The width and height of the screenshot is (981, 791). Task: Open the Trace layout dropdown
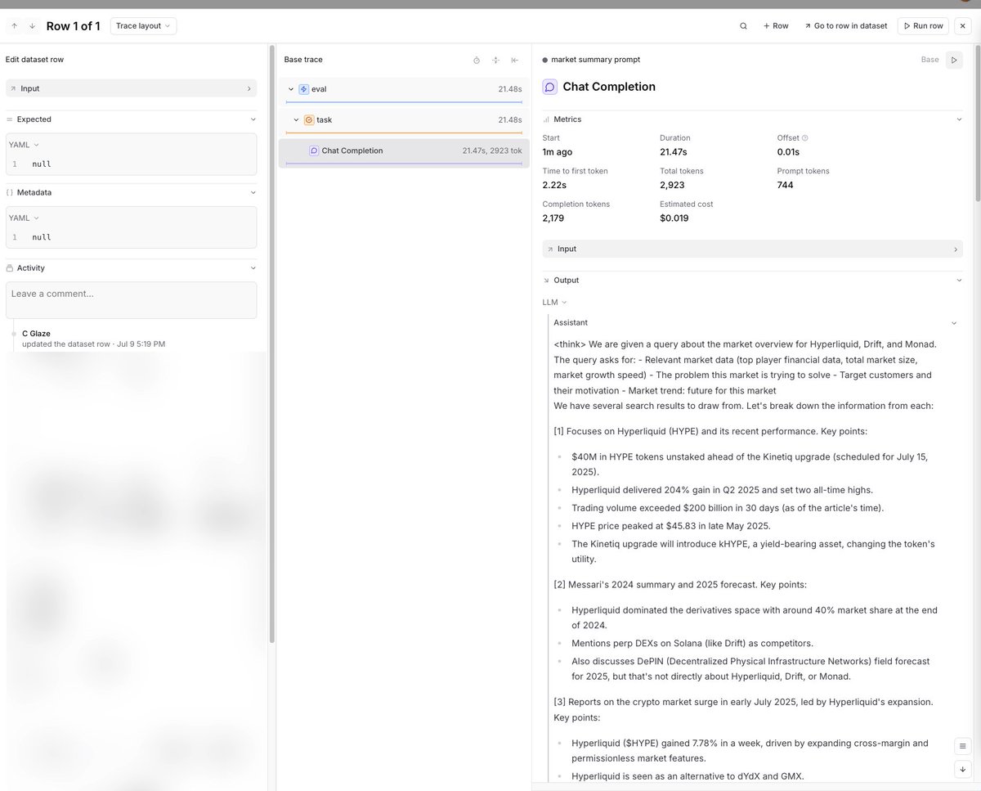pos(143,26)
